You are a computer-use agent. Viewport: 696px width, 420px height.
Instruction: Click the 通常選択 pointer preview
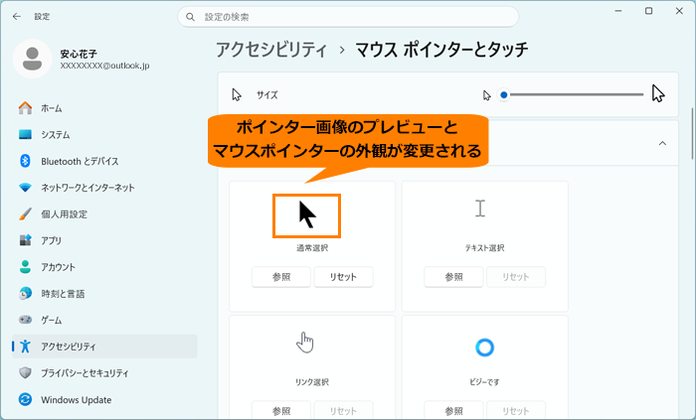click(x=306, y=215)
